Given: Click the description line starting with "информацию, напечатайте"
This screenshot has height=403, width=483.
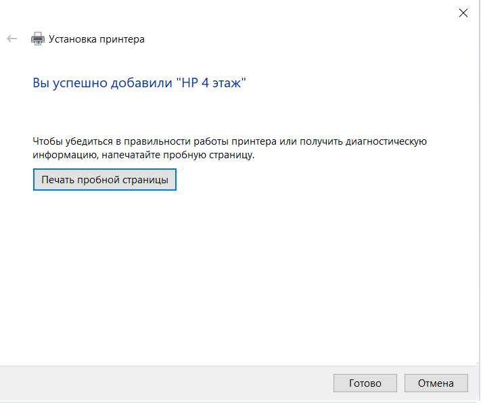Looking at the screenshot, I should 143,155.
